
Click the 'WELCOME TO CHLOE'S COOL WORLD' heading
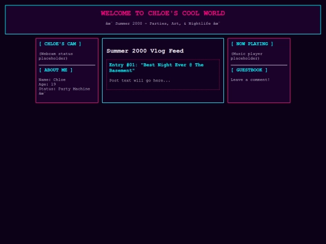click(163, 13)
